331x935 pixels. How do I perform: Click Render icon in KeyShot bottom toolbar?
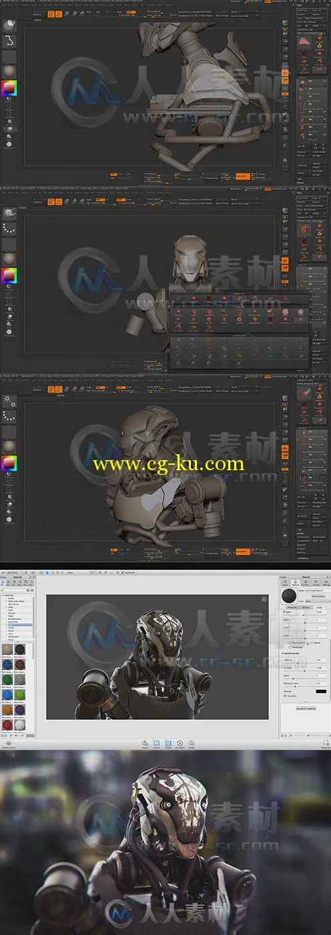(x=192, y=743)
